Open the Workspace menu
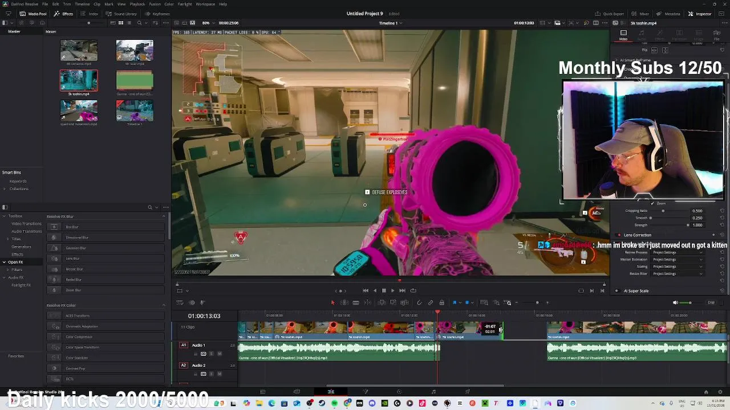Viewport: 730px width, 410px height. click(205, 4)
